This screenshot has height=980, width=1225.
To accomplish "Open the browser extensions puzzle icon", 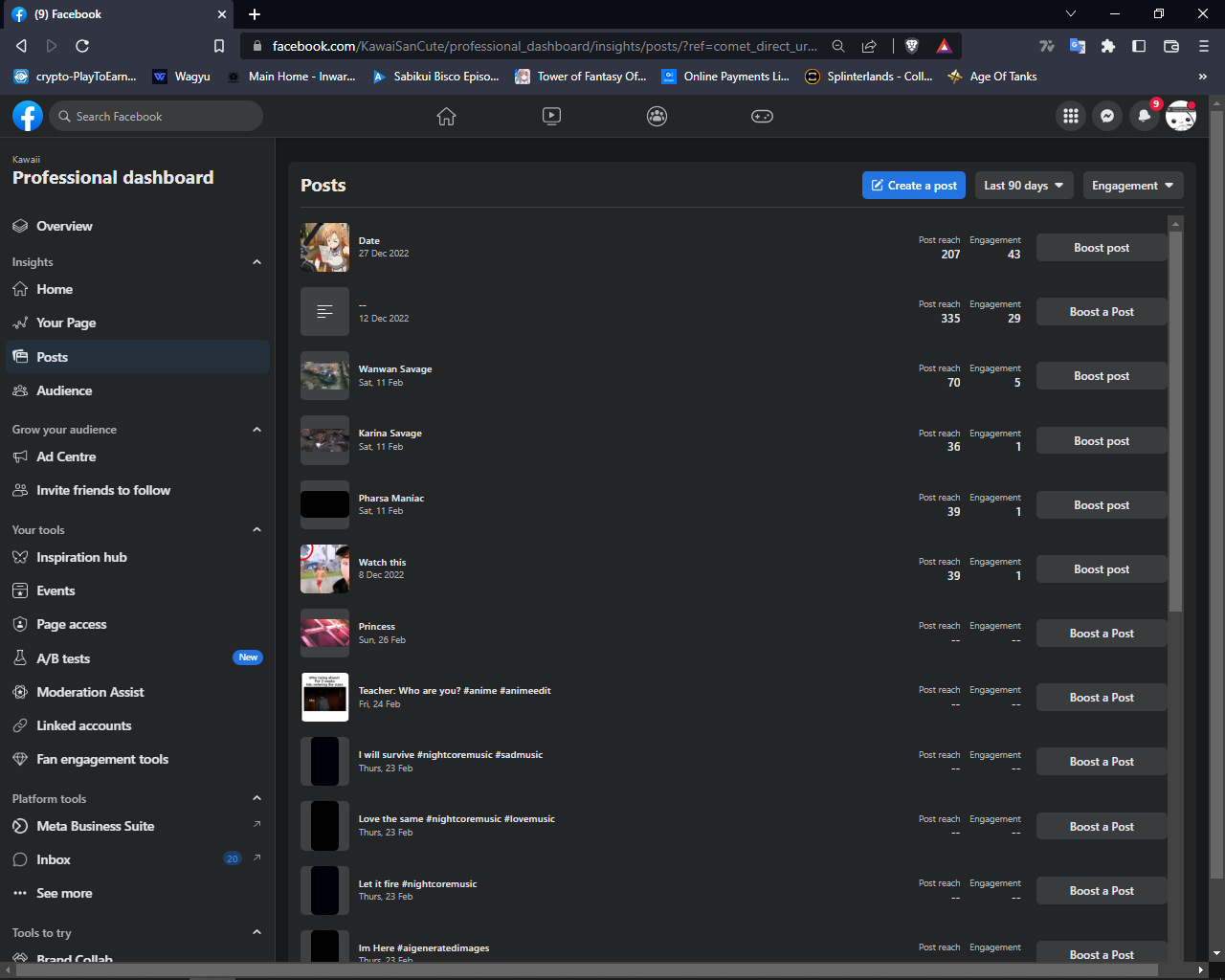I will pyautogui.click(x=1108, y=46).
